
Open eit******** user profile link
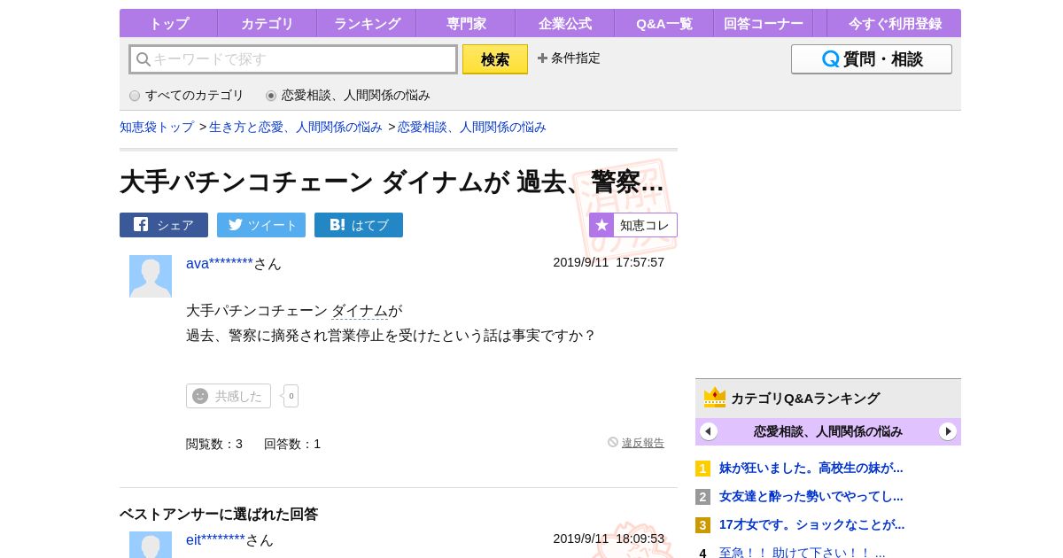click(x=215, y=539)
